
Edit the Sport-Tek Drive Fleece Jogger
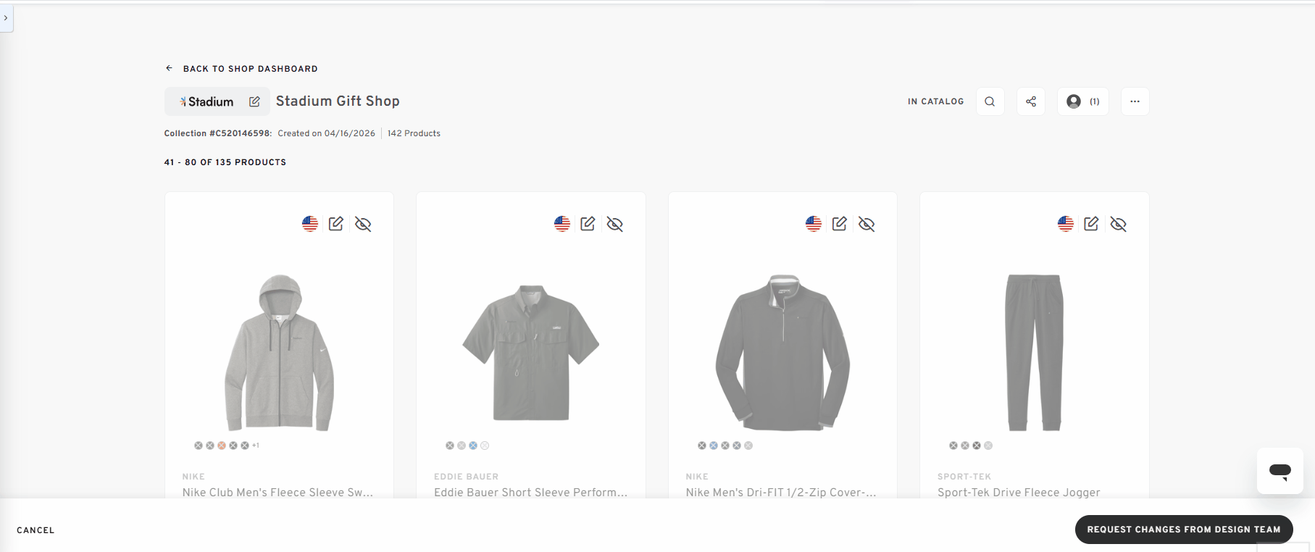[1091, 224]
